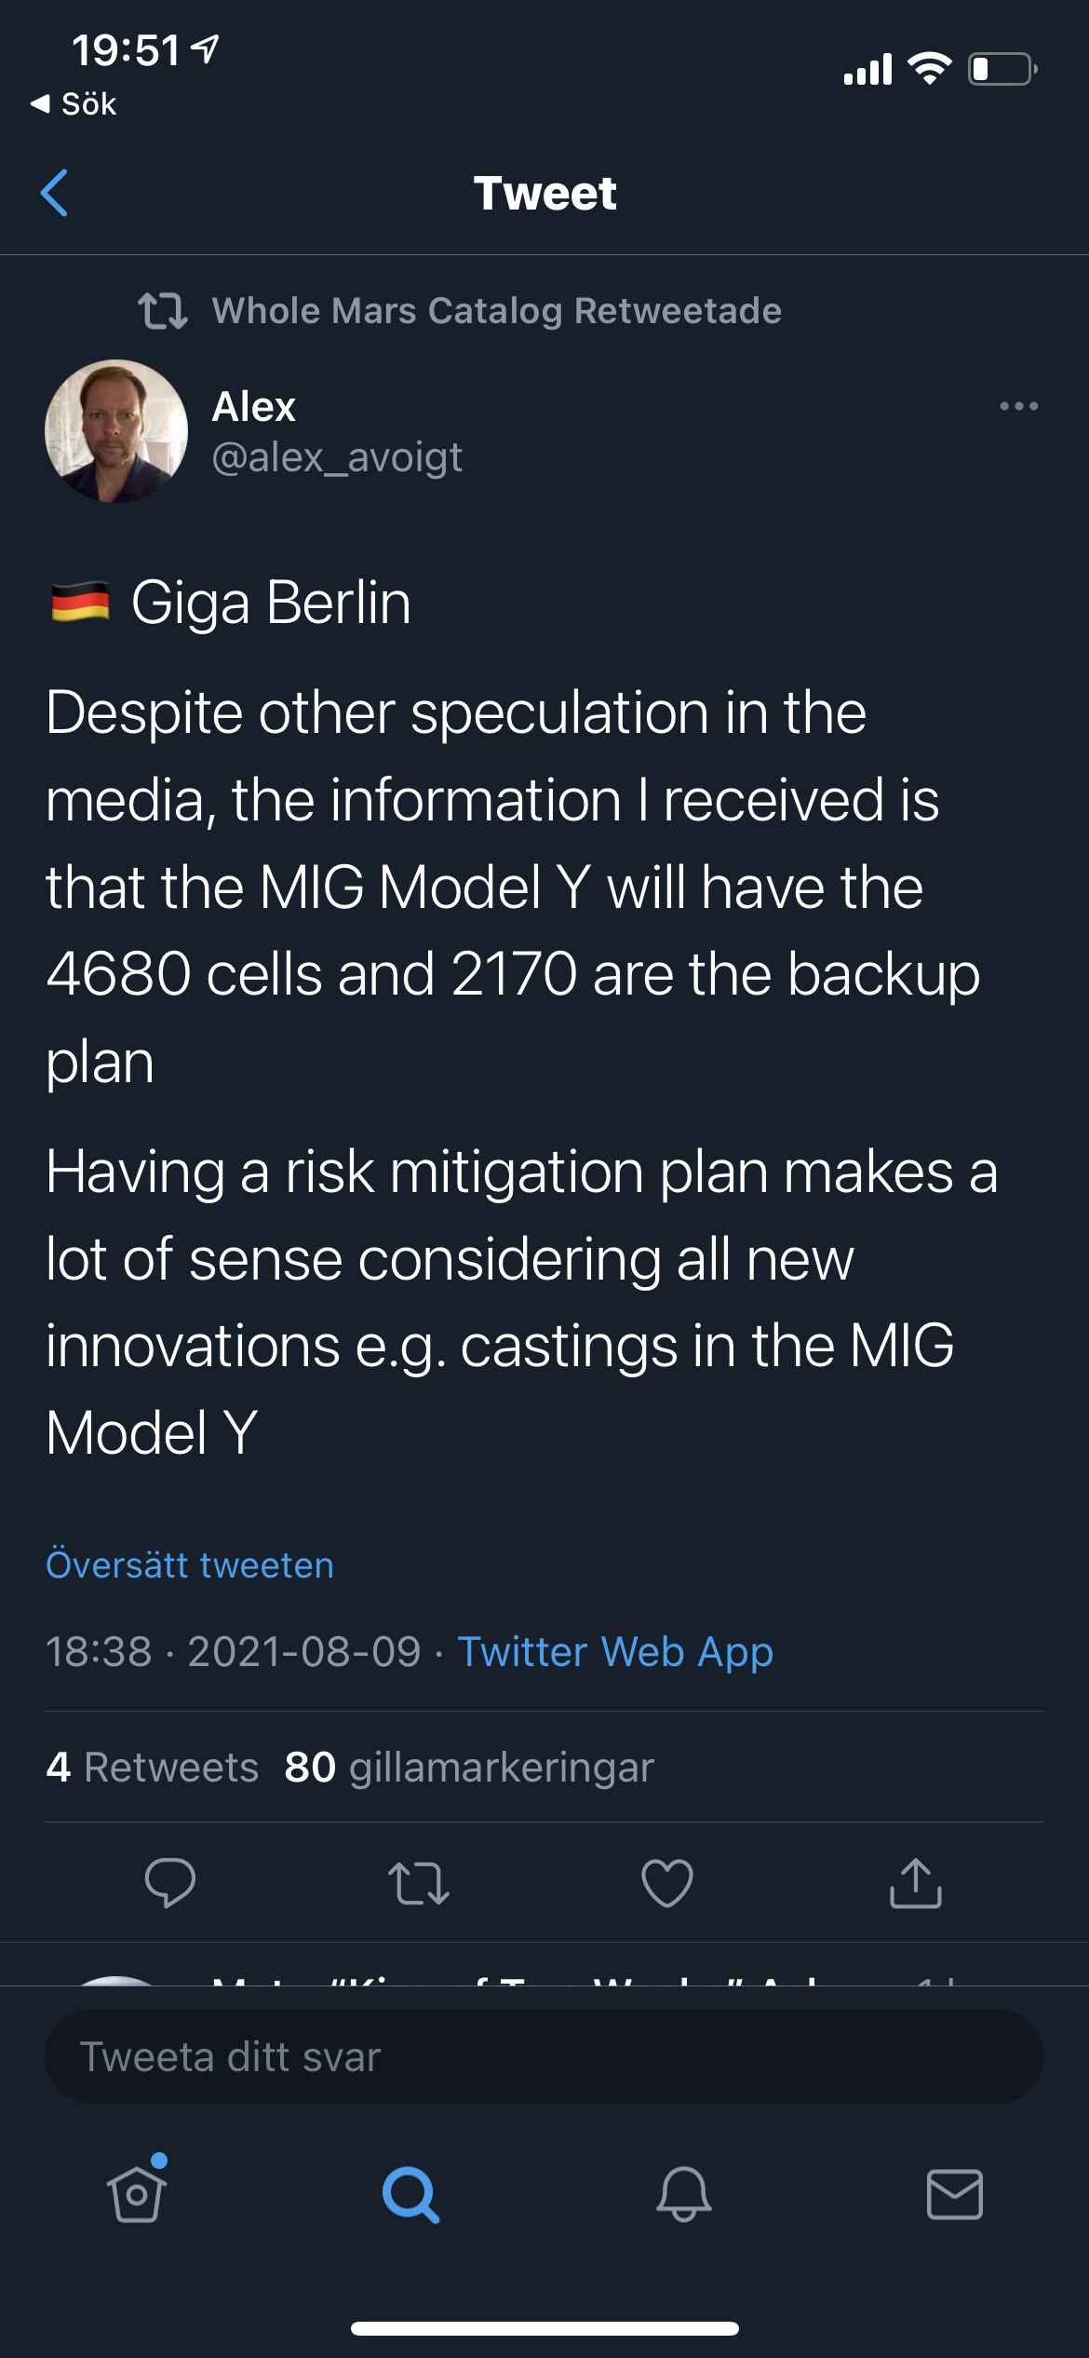Go to the Home tab

(x=137, y=2194)
